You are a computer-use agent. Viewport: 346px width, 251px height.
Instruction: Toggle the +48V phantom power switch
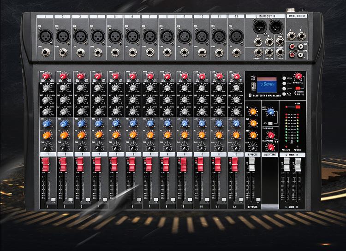[297, 107]
